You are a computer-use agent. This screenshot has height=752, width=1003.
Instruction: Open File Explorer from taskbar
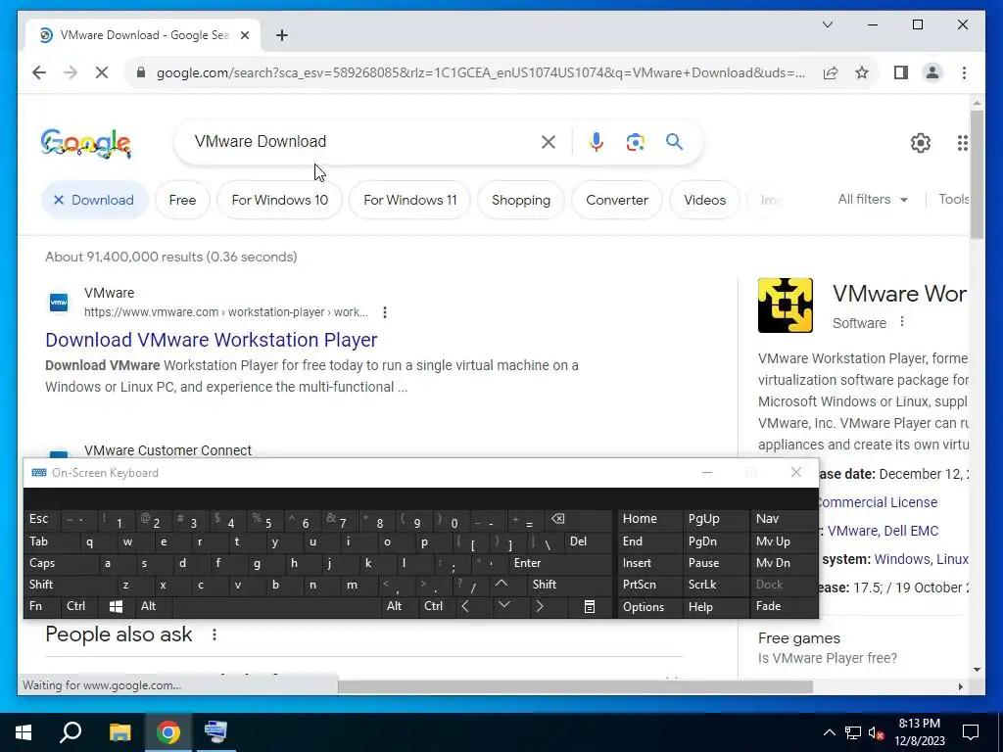click(x=119, y=732)
